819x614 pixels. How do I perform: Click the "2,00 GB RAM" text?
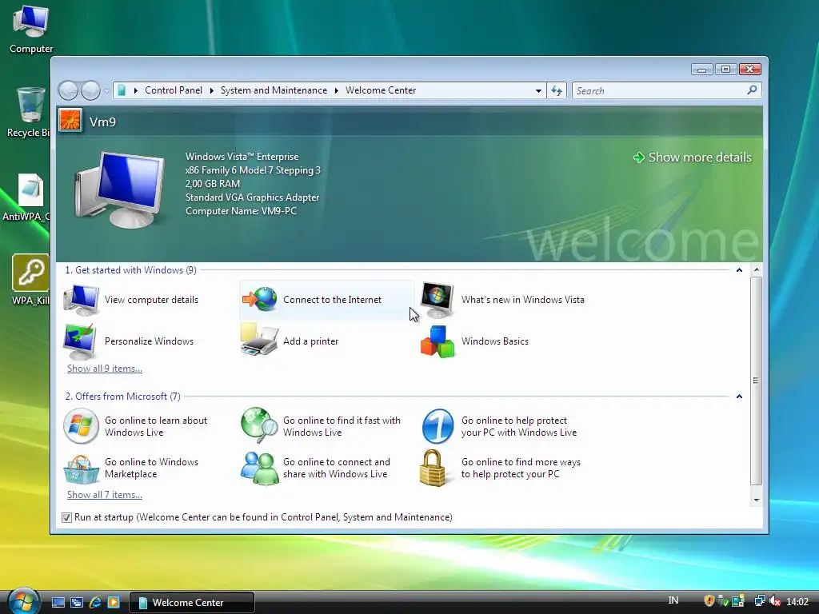(x=213, y=184)
